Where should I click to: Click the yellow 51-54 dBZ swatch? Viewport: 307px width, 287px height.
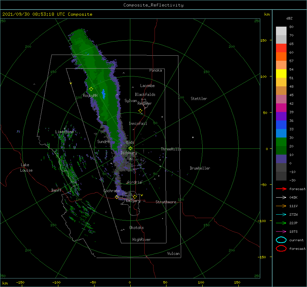(281, 74)
